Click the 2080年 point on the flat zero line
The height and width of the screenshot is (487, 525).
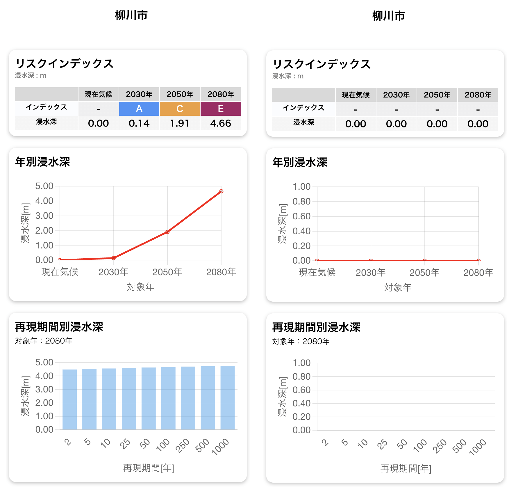click(478, 260)
